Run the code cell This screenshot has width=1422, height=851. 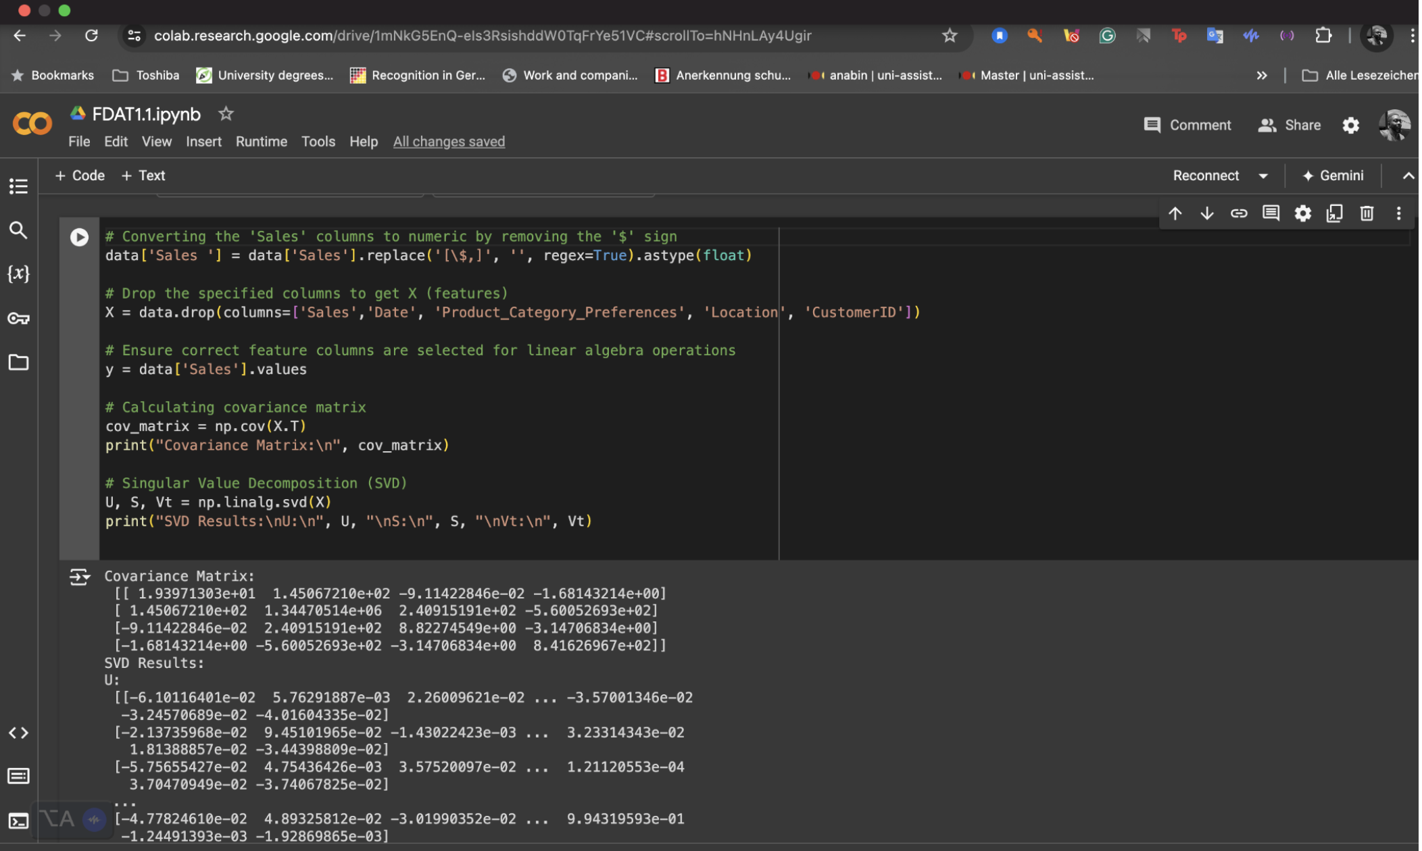[x=79, y=237]
